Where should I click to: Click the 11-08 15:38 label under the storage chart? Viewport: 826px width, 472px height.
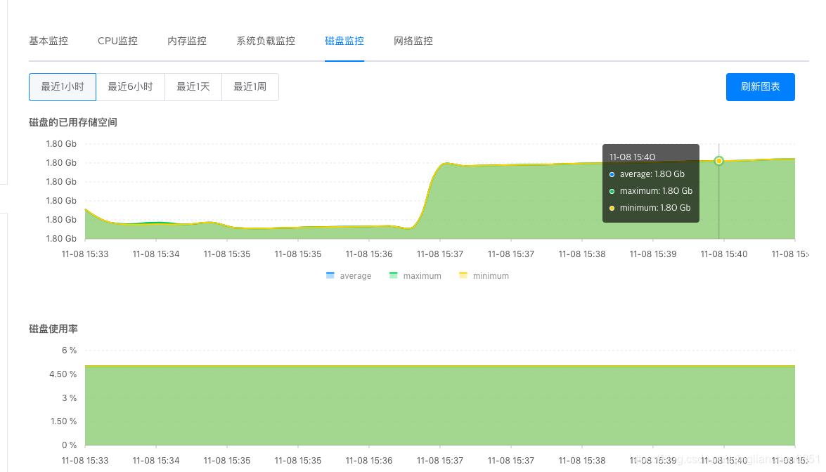[x=581, y=254]
